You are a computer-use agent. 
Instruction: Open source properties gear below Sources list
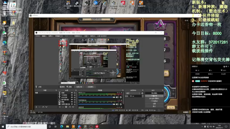point(66,107)
